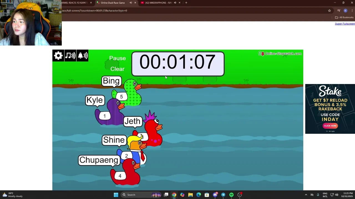Bookmark this page with star icon
Viewport: 355px width, 199px height.
coord(329,11)
